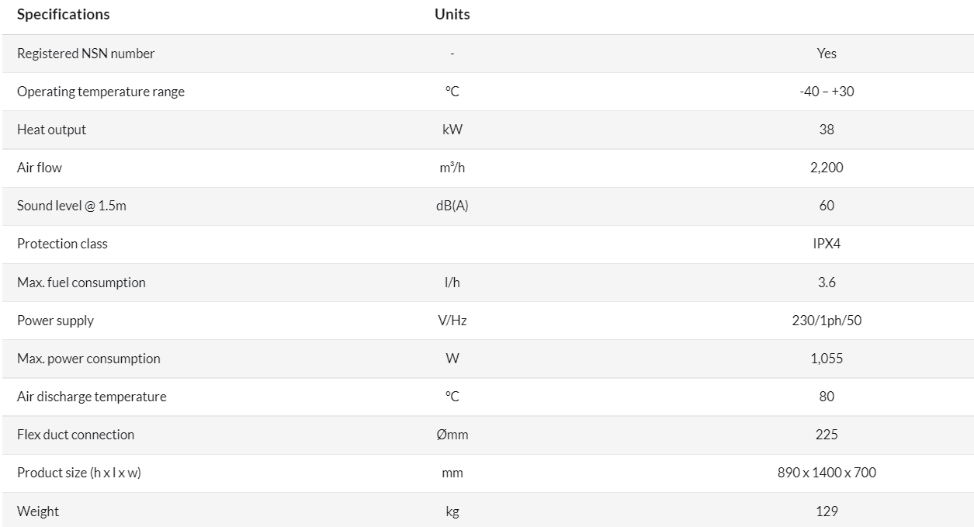
Task: Click the kW unit cell
Action: coord(452,130)
